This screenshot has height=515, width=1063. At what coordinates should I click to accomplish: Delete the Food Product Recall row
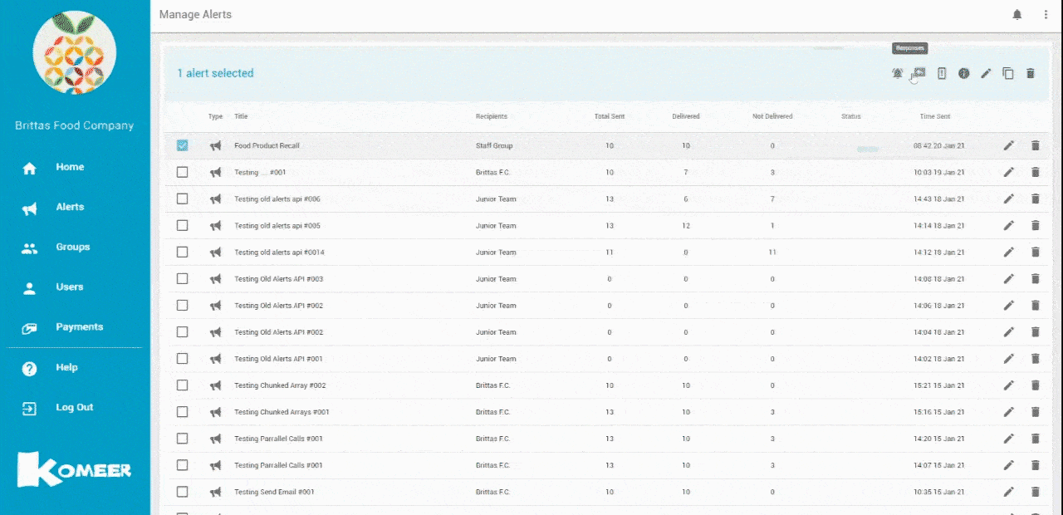coord(1035,145)
